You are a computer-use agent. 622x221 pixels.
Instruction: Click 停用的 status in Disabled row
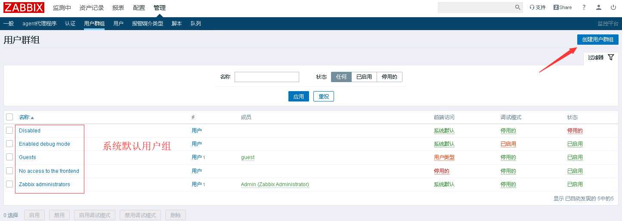tap(575, 131)
